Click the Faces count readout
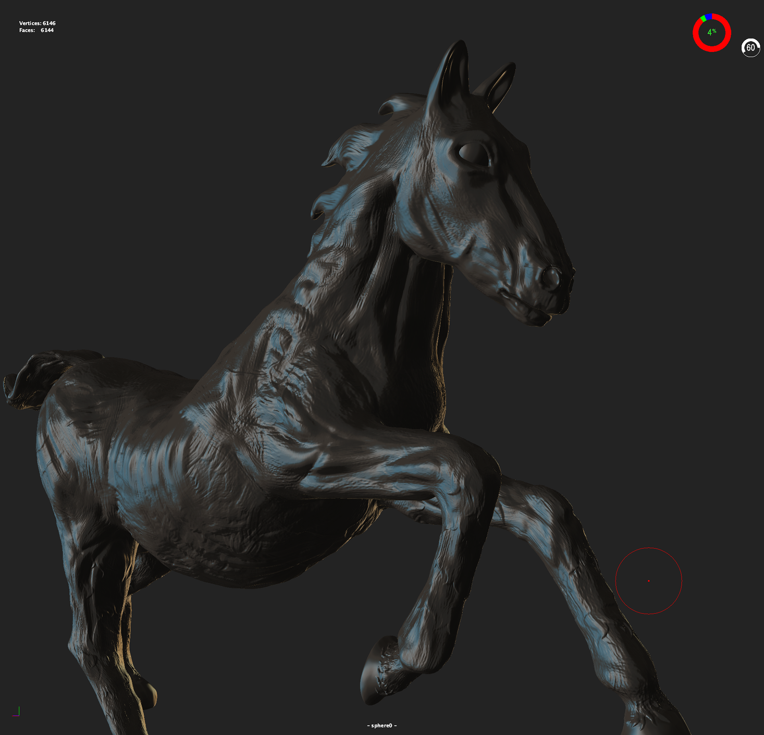 pos(36,30)
